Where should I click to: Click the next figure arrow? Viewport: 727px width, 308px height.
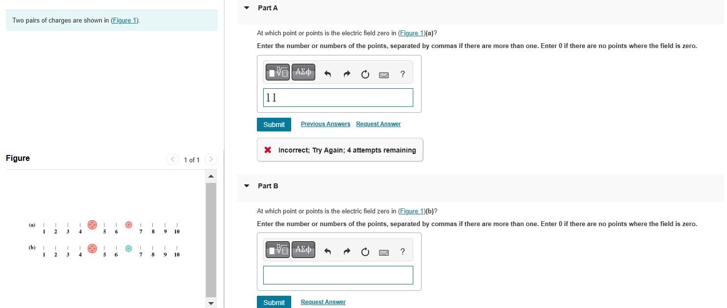[211, 159]
